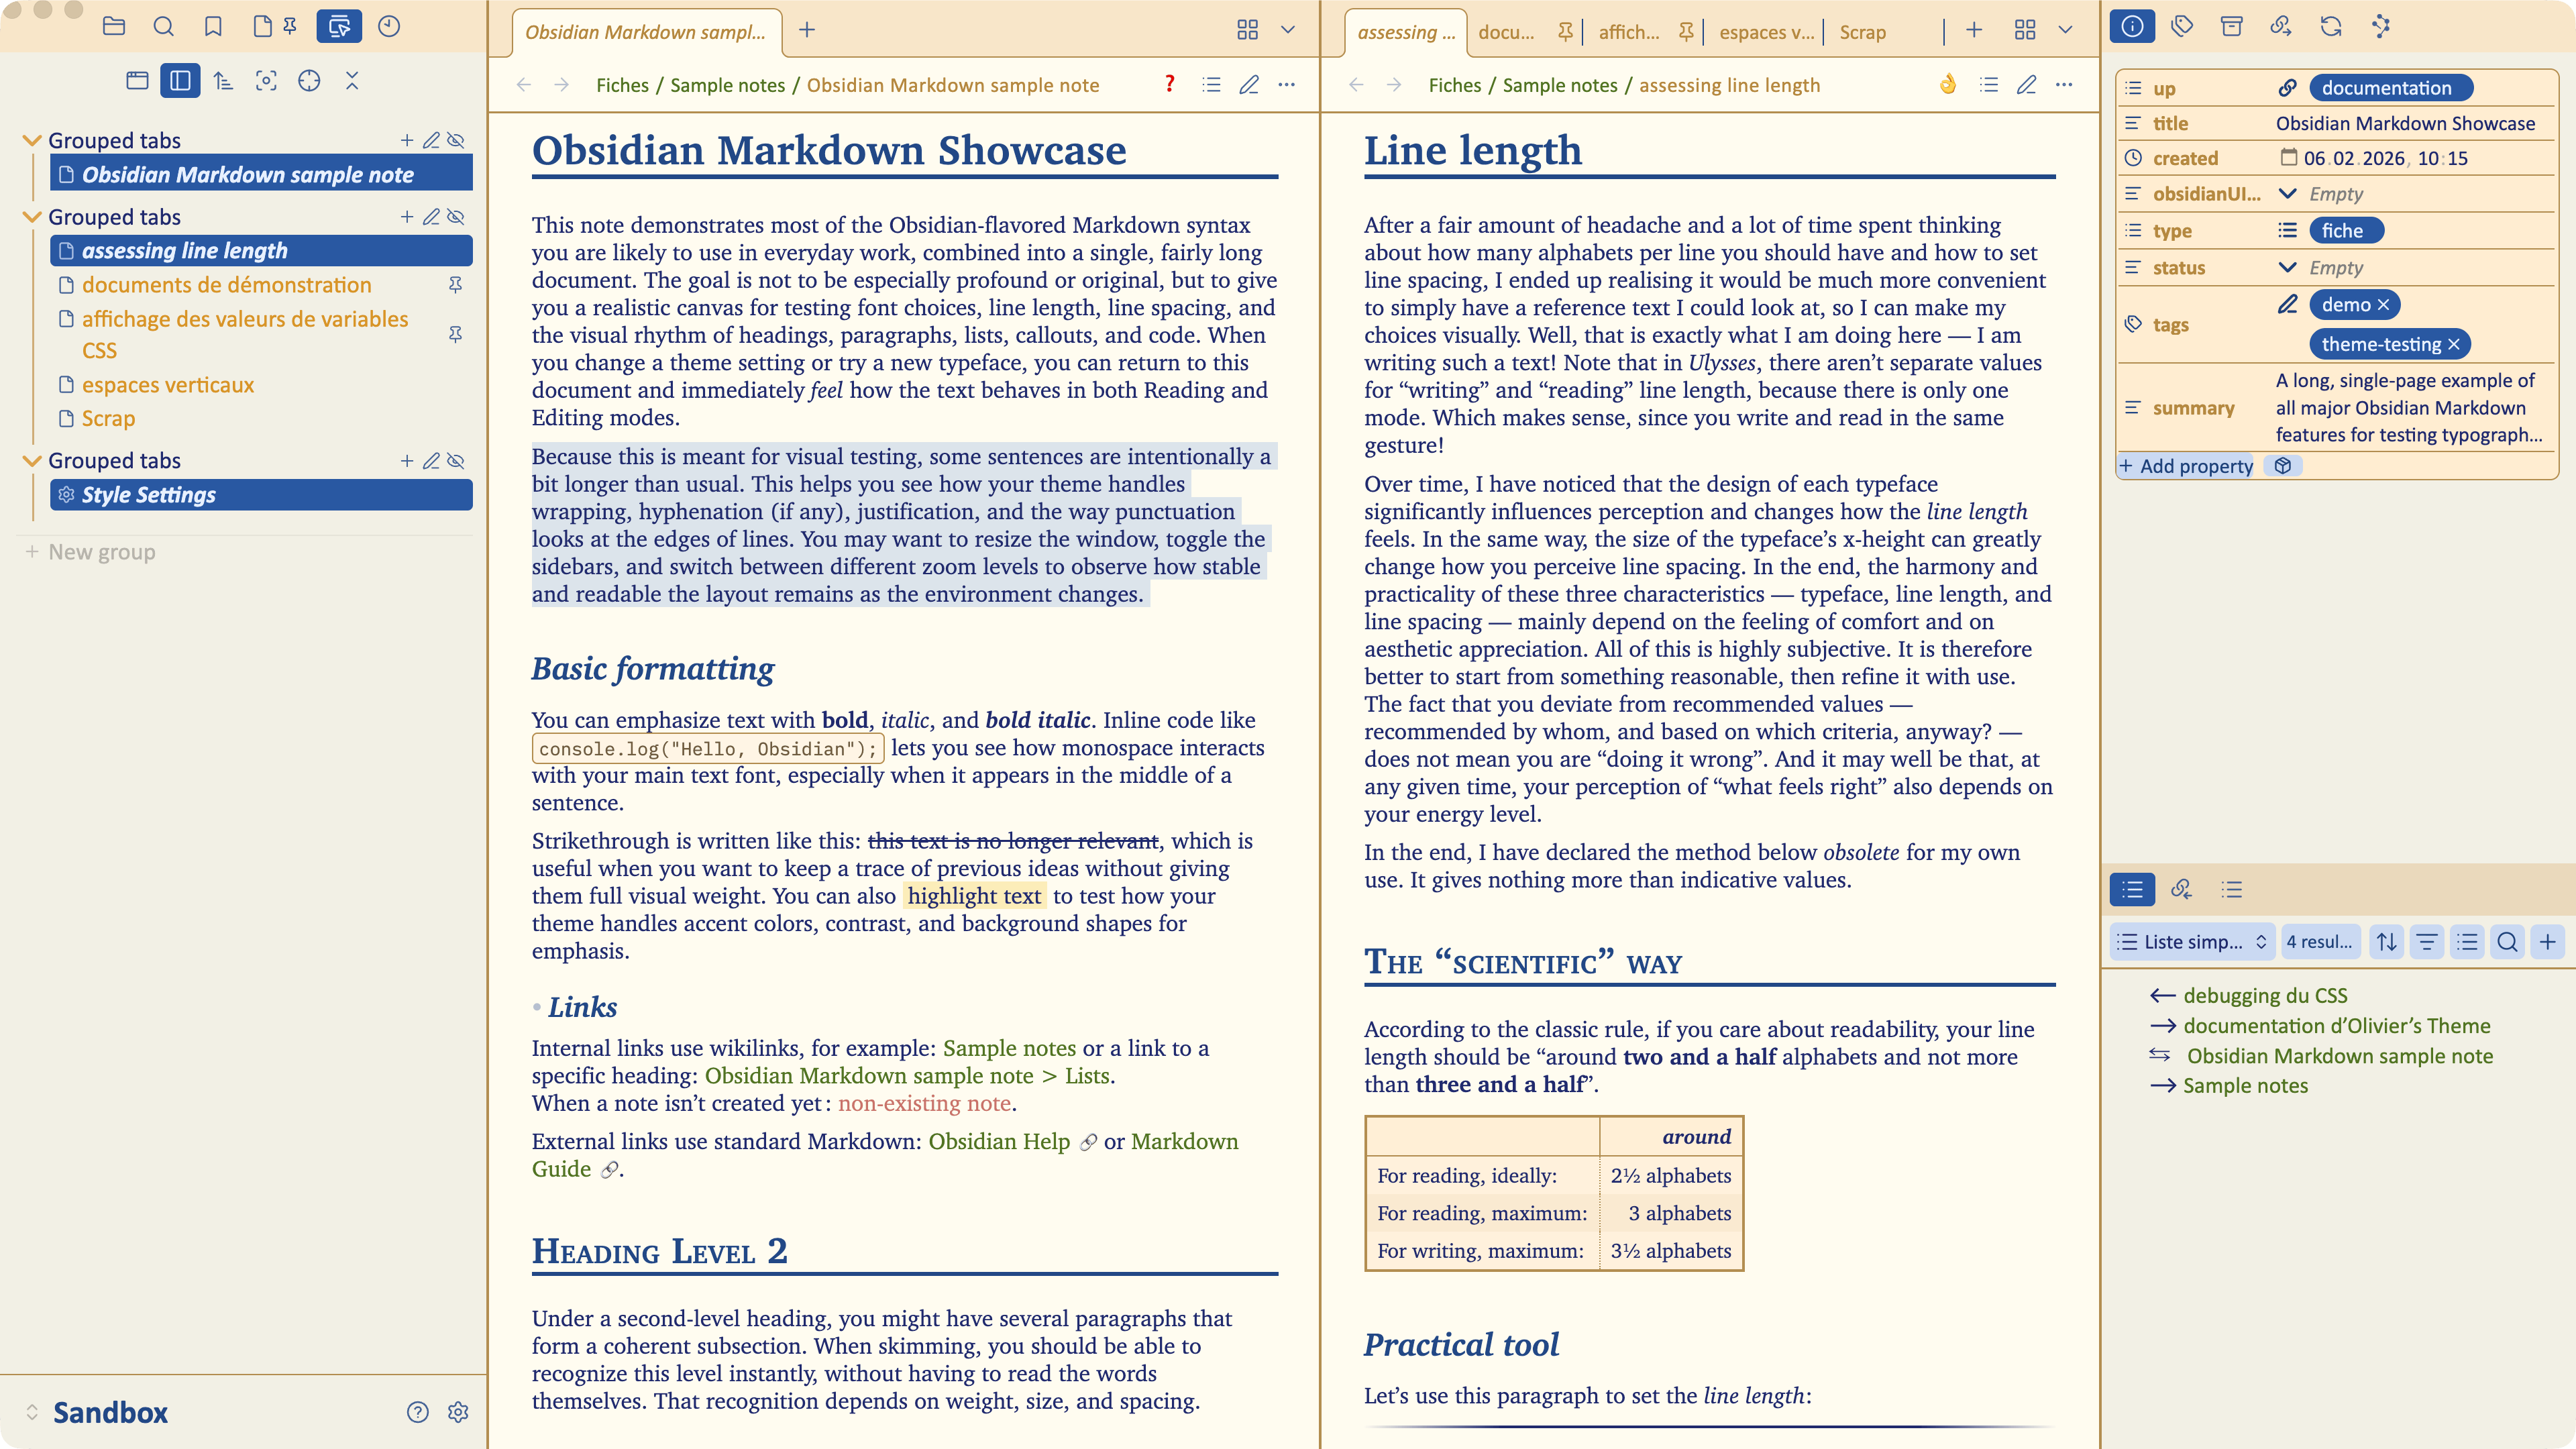The height and width of the screenshot is (1449, 2576).
Task: Switch to the Scrap tab
Action: coord(1862,32)
